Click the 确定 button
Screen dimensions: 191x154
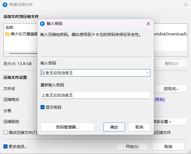tap(114, 127)
